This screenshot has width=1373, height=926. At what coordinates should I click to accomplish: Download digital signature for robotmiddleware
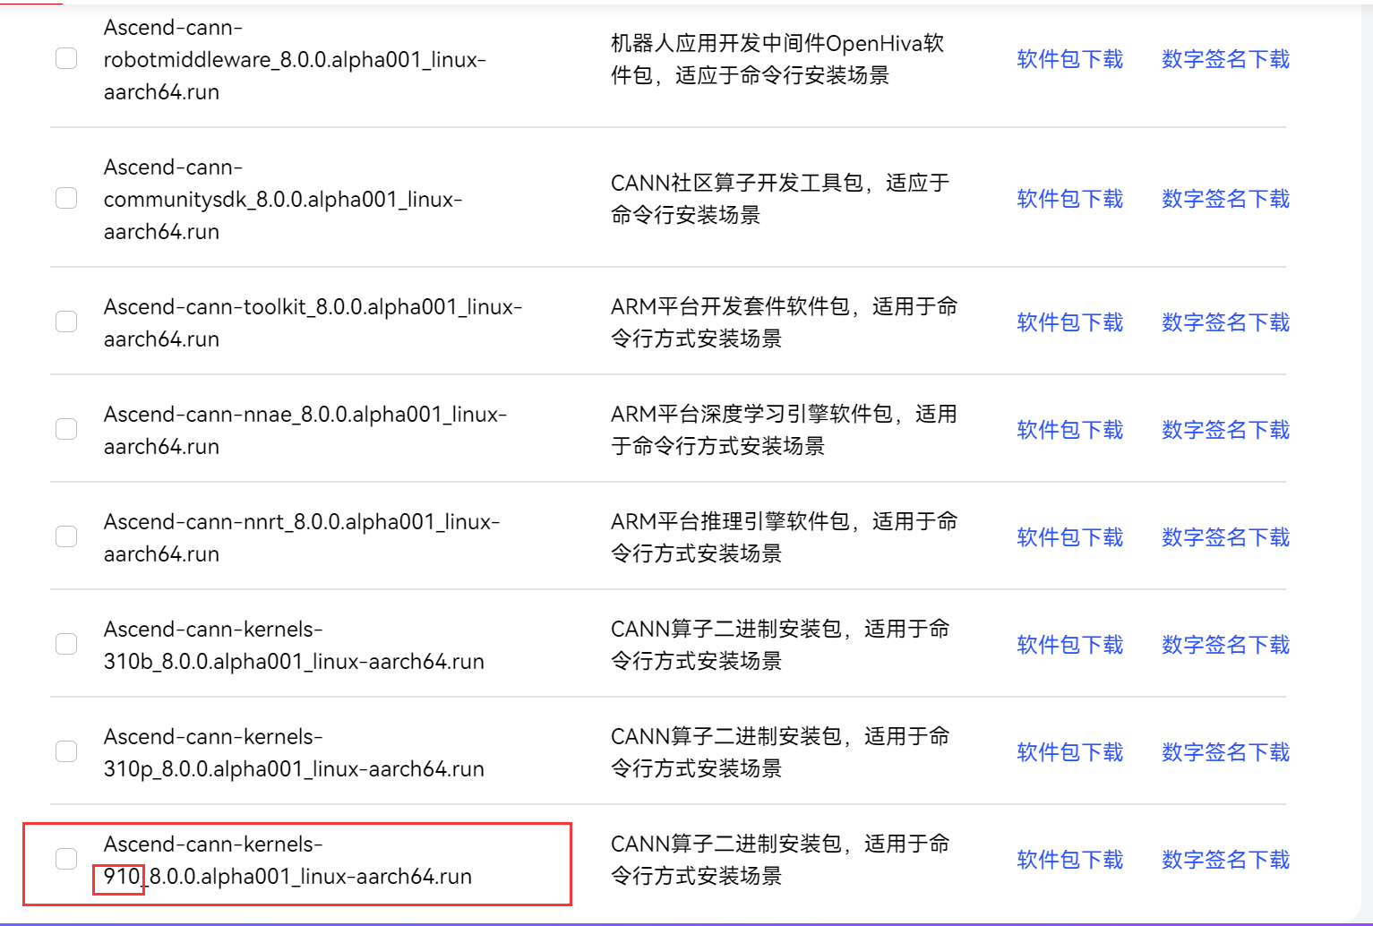point(1226,59)
